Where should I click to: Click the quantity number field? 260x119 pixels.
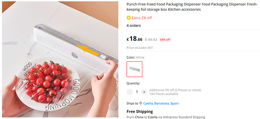(x=137, y=92)
